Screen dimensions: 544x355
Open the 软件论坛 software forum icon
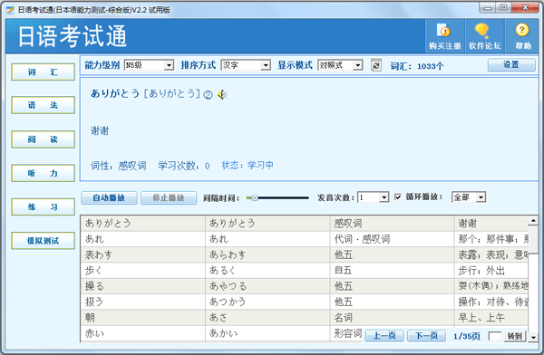click(x=484, y=36)
